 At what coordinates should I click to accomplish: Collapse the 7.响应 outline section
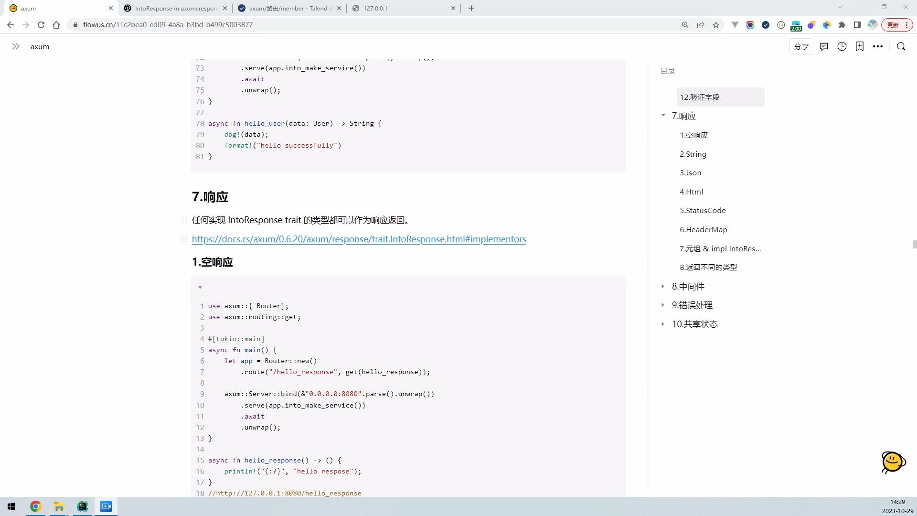point(663,115)
